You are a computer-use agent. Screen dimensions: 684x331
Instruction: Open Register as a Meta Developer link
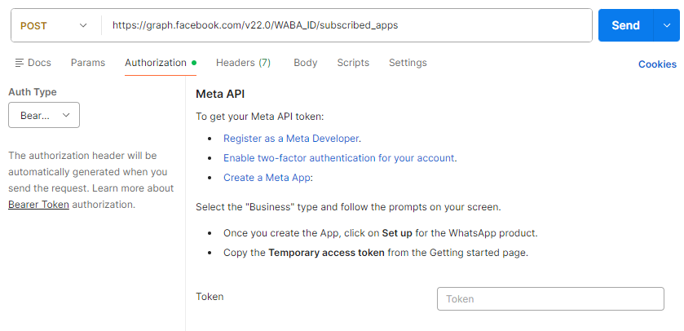coord(292,139)
